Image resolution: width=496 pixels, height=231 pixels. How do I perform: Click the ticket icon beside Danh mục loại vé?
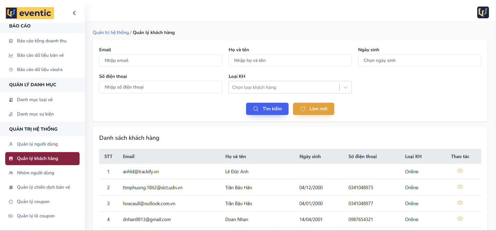coord(11,100)
